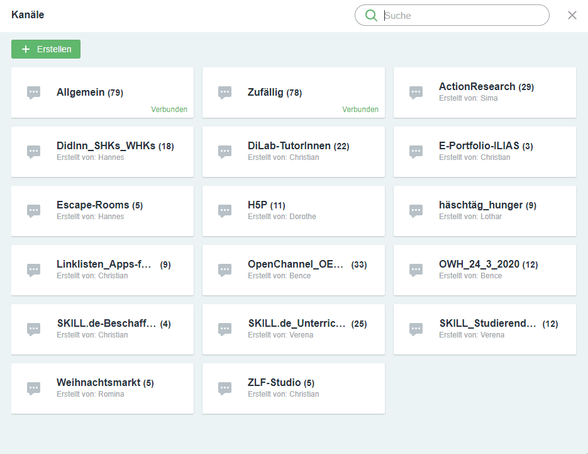Screen dimensions: 588x454
Task: Click the chat icon beside Linklisten_Apps-f…
Action: [x=34, y=270]
